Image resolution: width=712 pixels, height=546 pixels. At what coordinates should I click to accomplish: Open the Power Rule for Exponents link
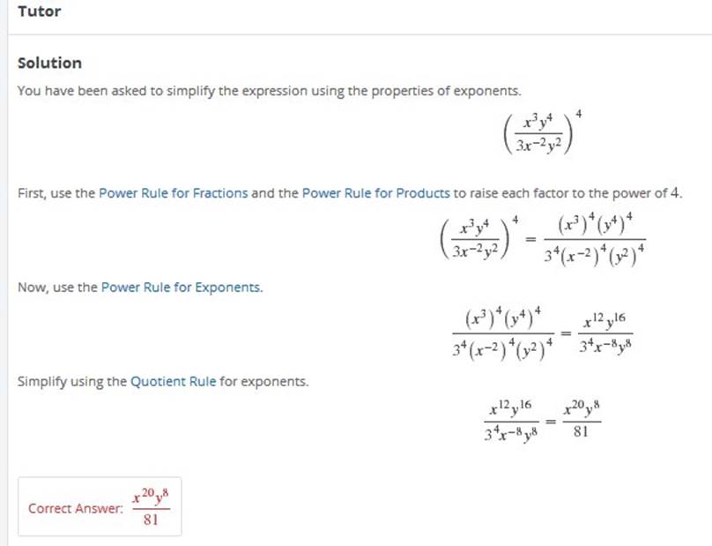pos(182,288)
